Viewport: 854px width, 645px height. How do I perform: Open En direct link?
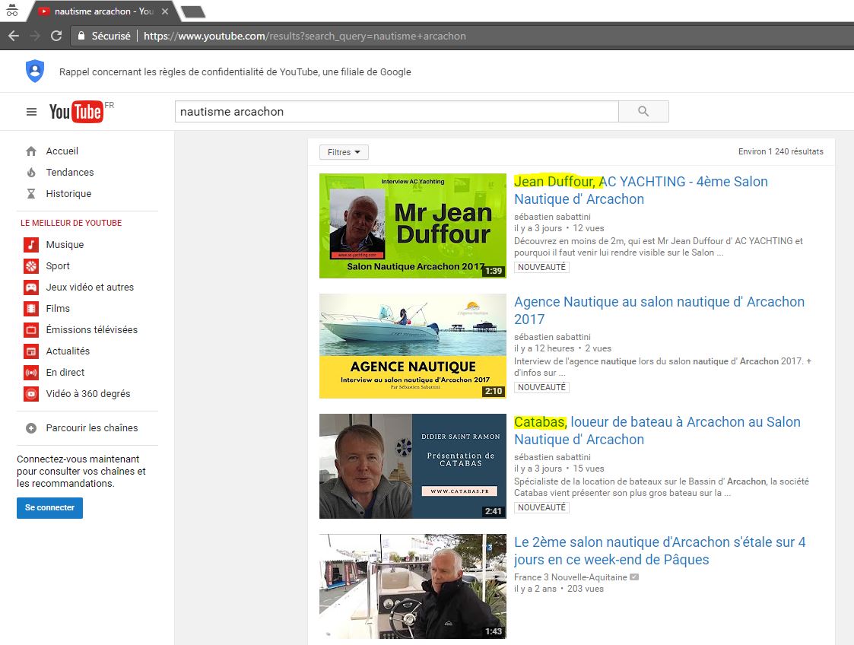pyautogui.click(x=65, y=372)
